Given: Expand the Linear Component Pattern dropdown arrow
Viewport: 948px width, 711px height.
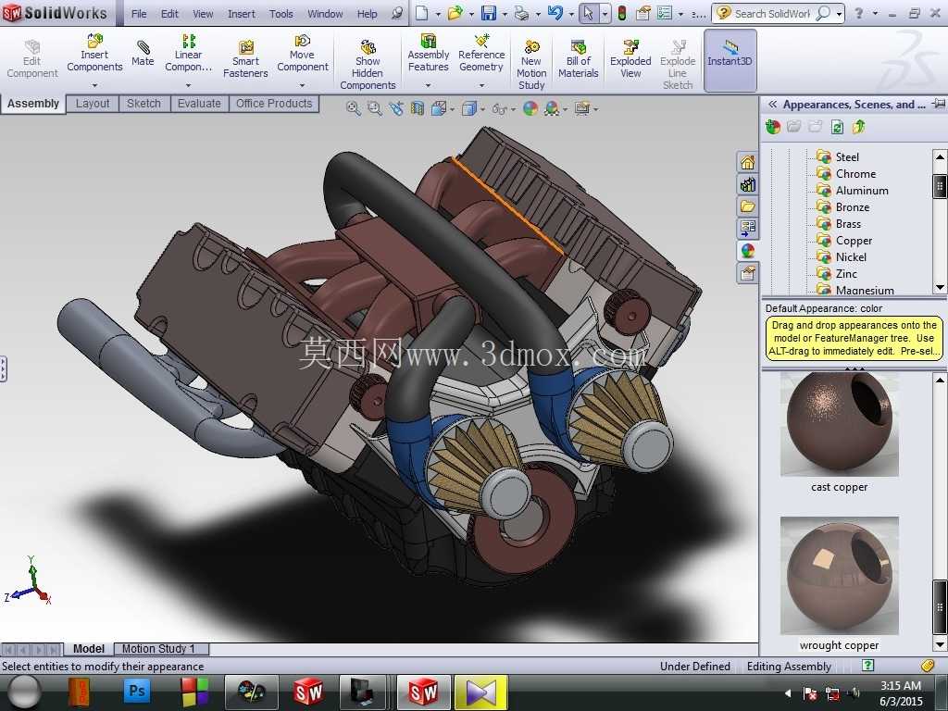Looking at the screenshot, I should (x=188, y=85).
